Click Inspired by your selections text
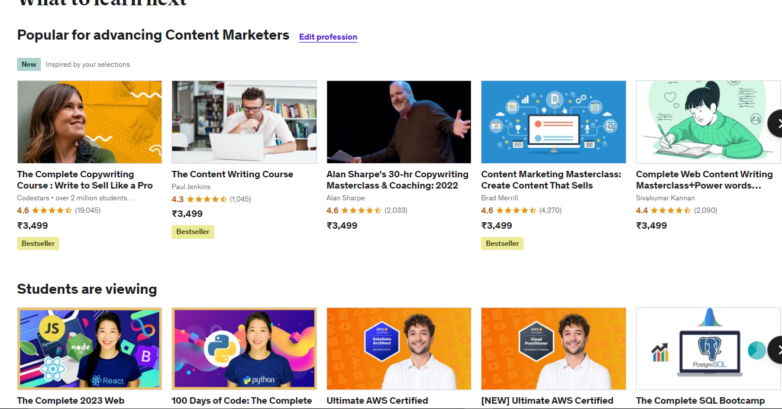The width and height of the screenshot is (782, 409). pos(88,64)
